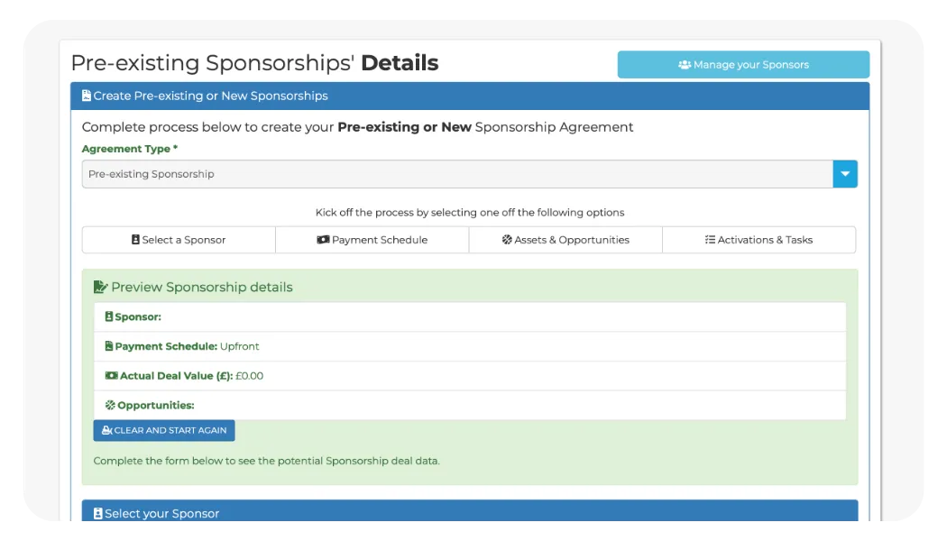
Task: Click the Clear and Start Again button
Action: 164,431
